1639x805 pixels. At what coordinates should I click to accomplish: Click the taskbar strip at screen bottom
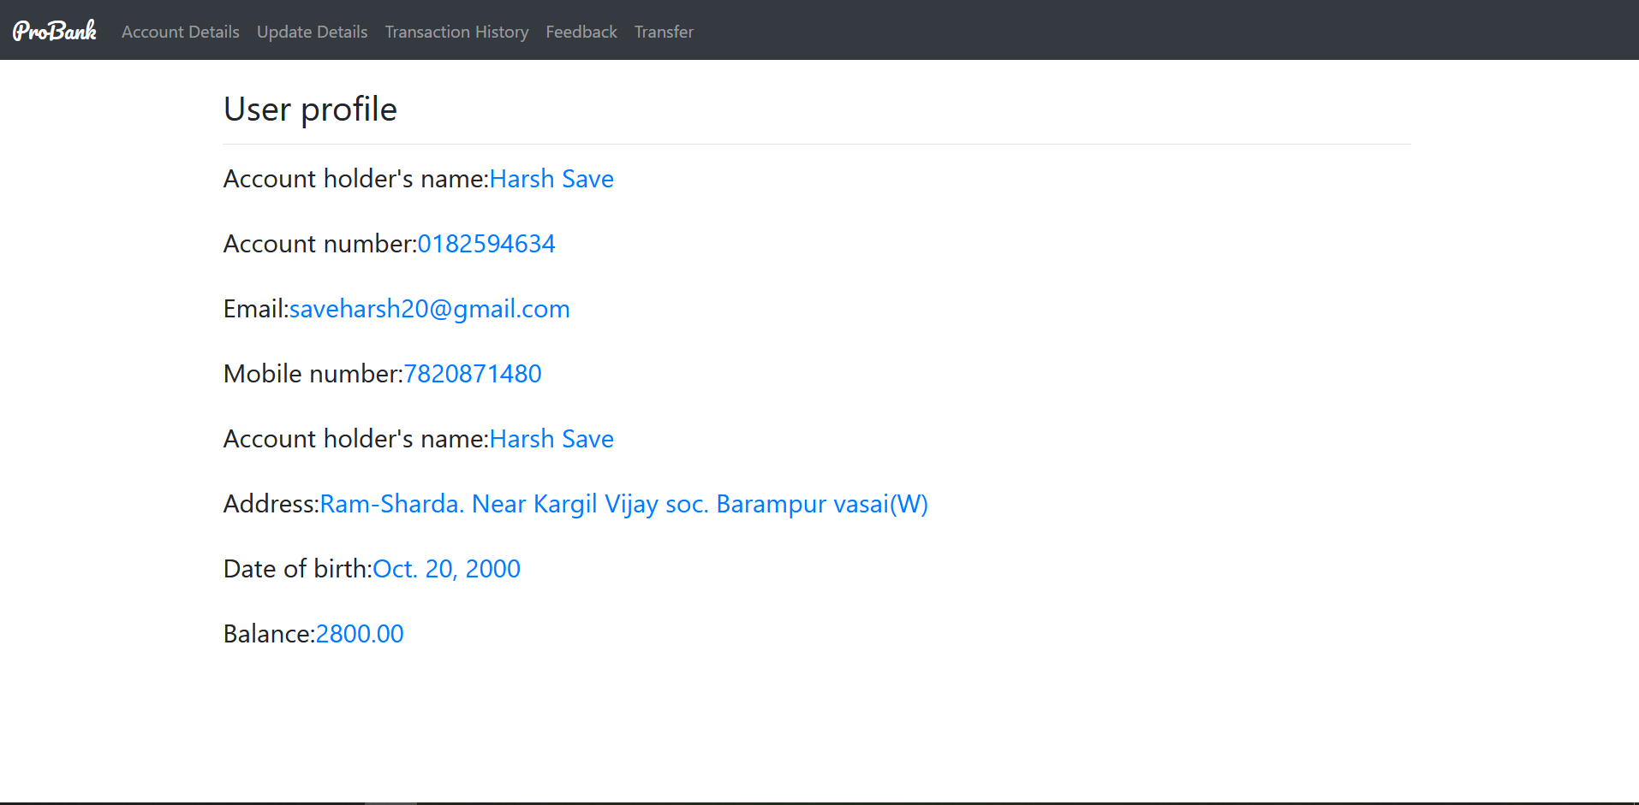(x=819, y=801)
